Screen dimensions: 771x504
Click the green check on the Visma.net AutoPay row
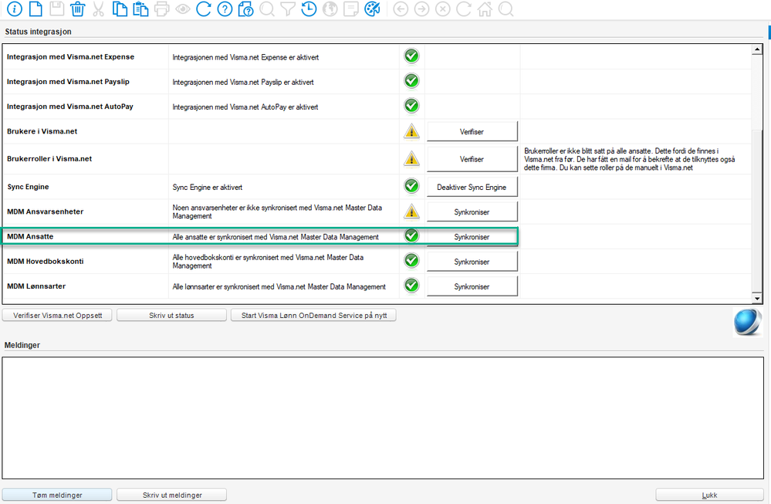(x=411, y=106)
